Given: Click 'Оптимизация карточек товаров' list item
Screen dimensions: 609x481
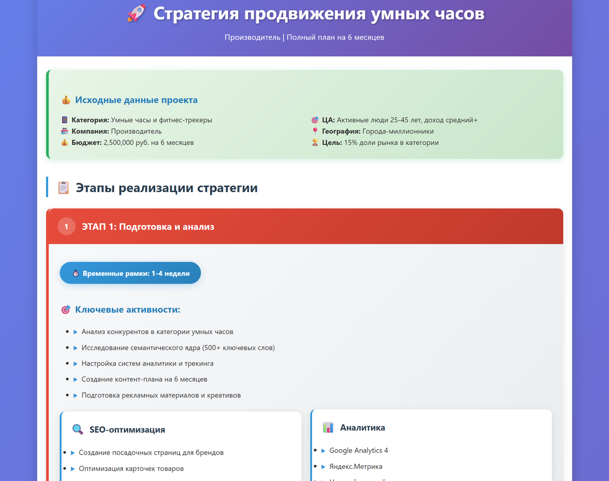Looking at the screenshot, I should click(x=131, y=468).
